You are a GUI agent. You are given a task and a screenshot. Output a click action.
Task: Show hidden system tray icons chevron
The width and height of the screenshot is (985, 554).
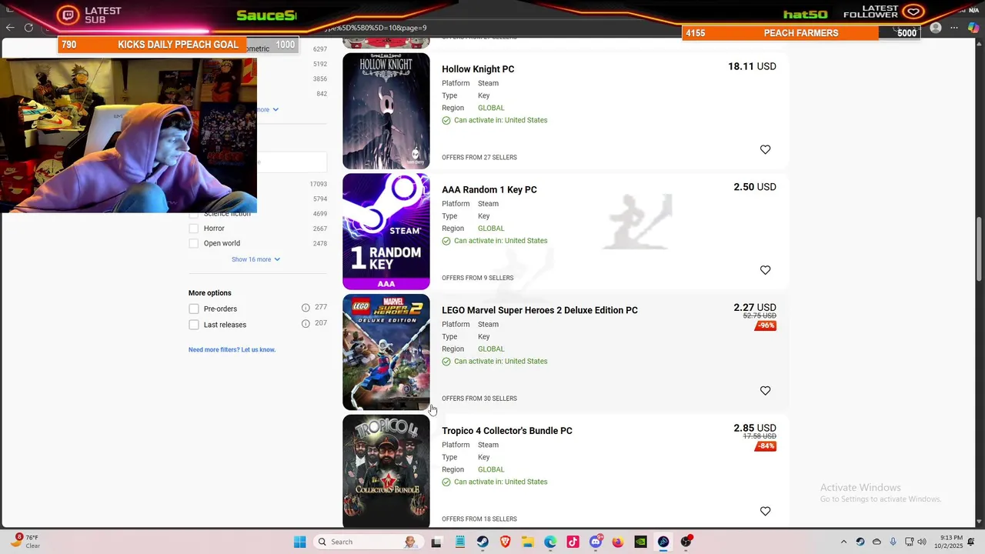(x=843, y=542)
